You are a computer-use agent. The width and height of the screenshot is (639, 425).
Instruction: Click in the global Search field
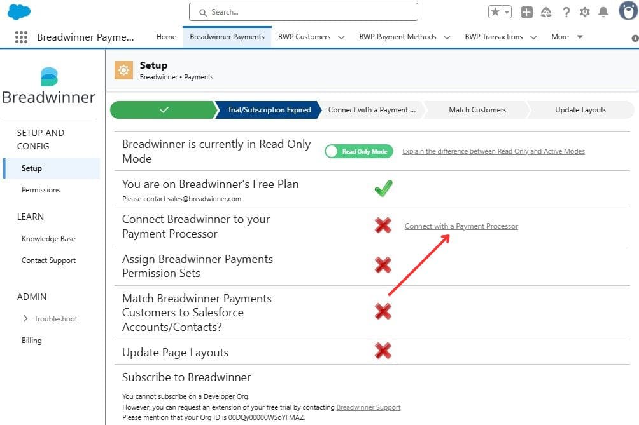coord(304,12)
